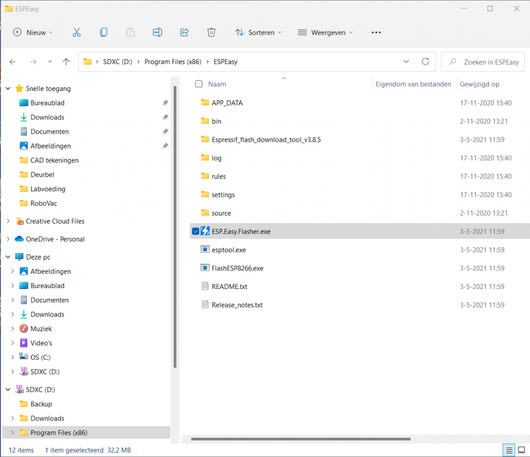Expand Creative Cloud Files node
This screenshot has height=457, width=530.
click(x=8, y=221)
